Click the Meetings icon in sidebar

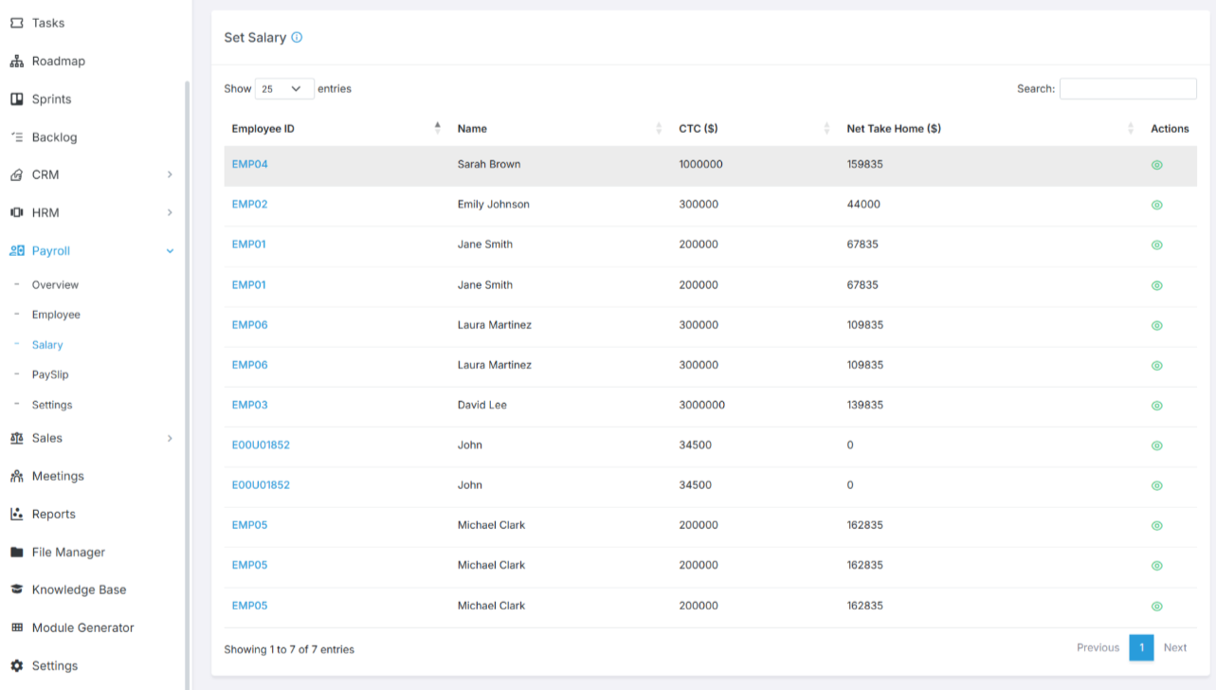[16, 477]
